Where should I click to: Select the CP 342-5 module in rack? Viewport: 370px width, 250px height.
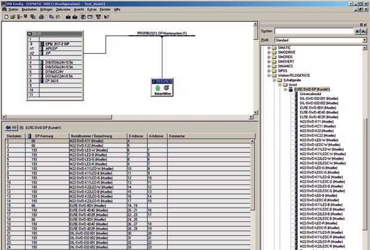(51, 81)
